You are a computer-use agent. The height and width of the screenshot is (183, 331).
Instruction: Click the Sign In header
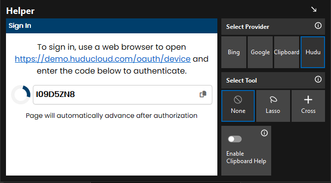[x=112, y=26]
